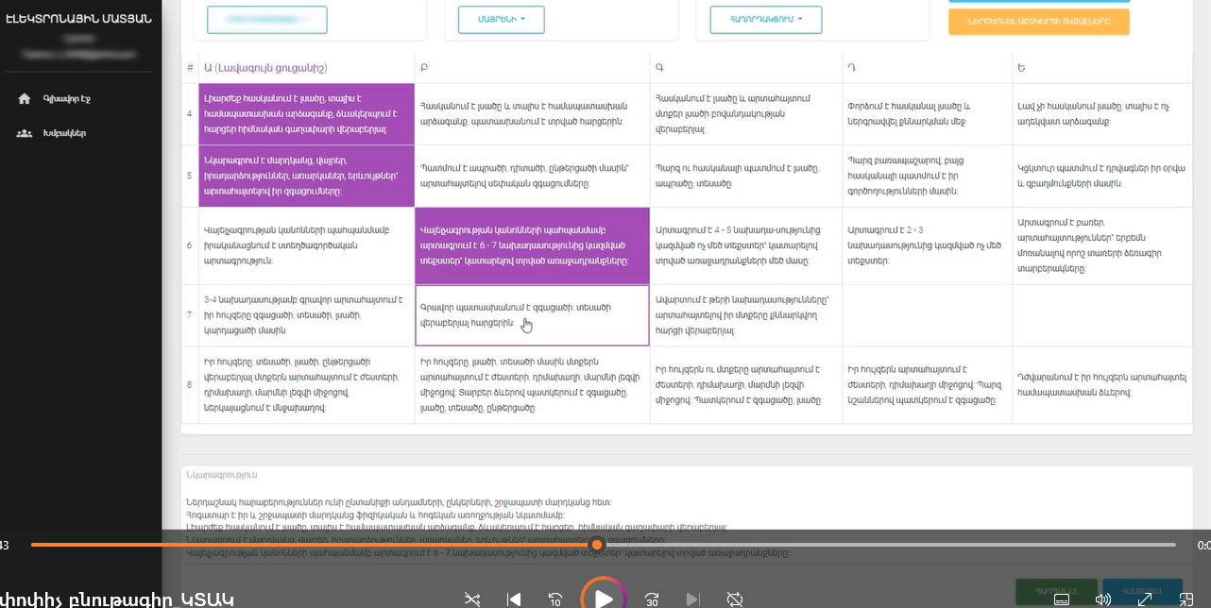Viewport: 1211px width, 608px height.
Task: Open the blurred first dropdown at the top left
Action: click(x=267, y=19)
